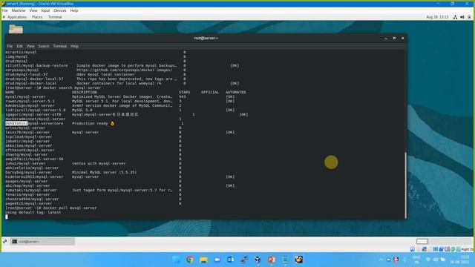Click the STARS column header
The height and width of the screenshot is (267, 475).
(185, 92)
